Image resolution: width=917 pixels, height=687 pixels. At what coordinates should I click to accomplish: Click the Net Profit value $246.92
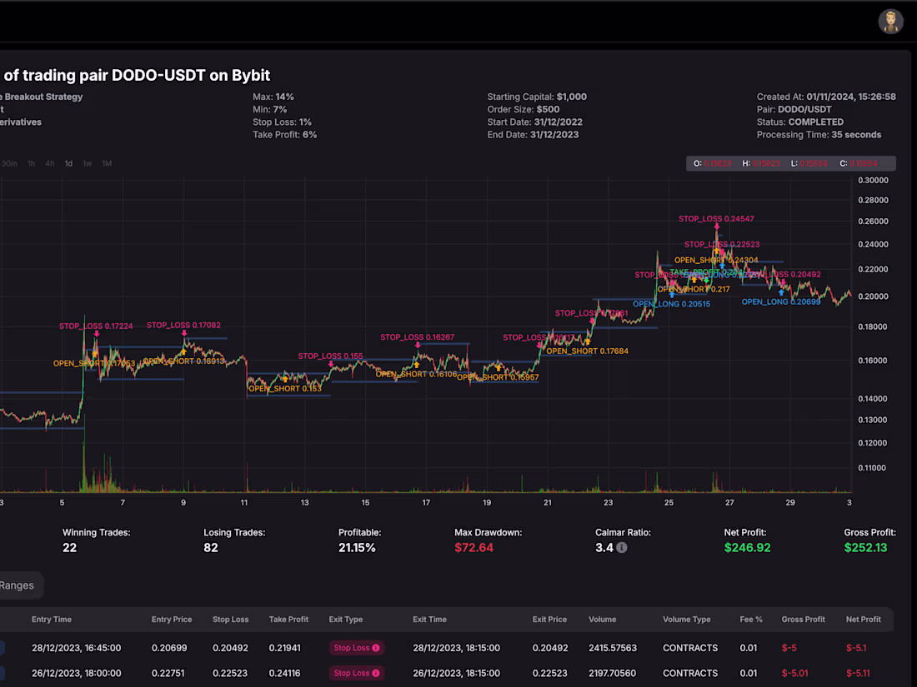click(x=747, y=548)
